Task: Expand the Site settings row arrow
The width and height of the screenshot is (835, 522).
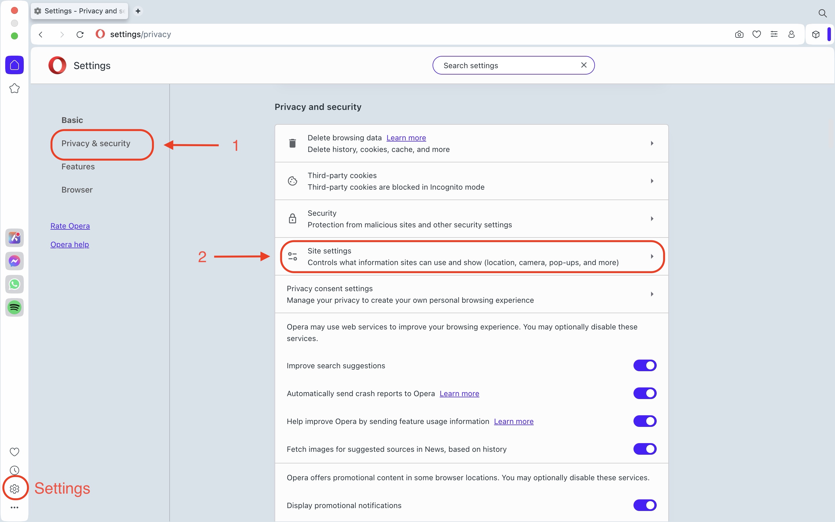Action: (x=652, y=256)
